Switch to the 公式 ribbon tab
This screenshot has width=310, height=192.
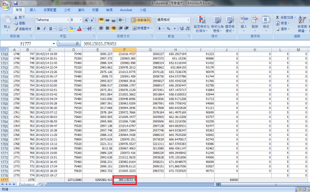67,10
